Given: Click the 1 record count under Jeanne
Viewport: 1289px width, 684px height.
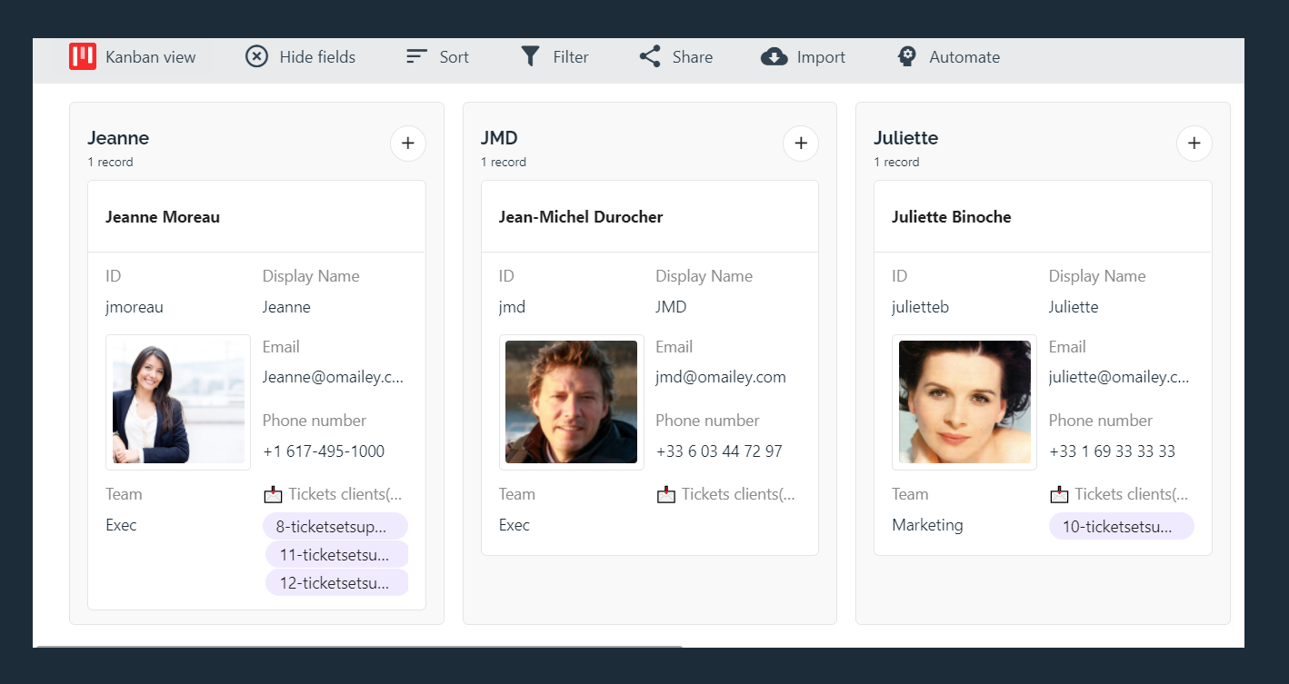Looking at the screenshot, I should [111, 163].
